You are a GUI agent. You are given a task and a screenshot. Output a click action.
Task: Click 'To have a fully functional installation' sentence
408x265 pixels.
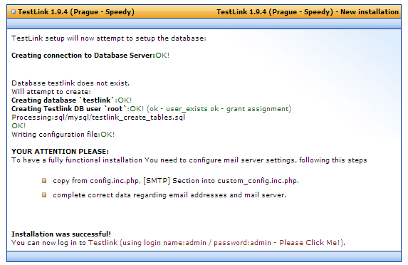click(x=189, y=160)
